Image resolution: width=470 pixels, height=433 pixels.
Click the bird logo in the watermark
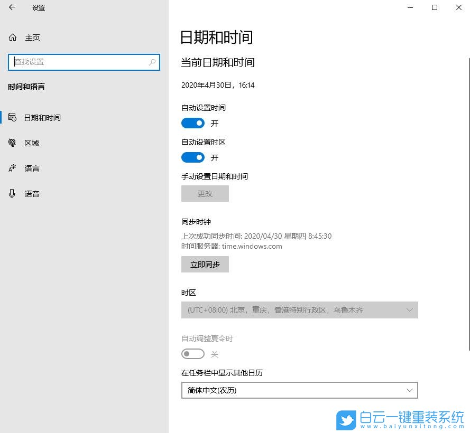coord(346,420)
